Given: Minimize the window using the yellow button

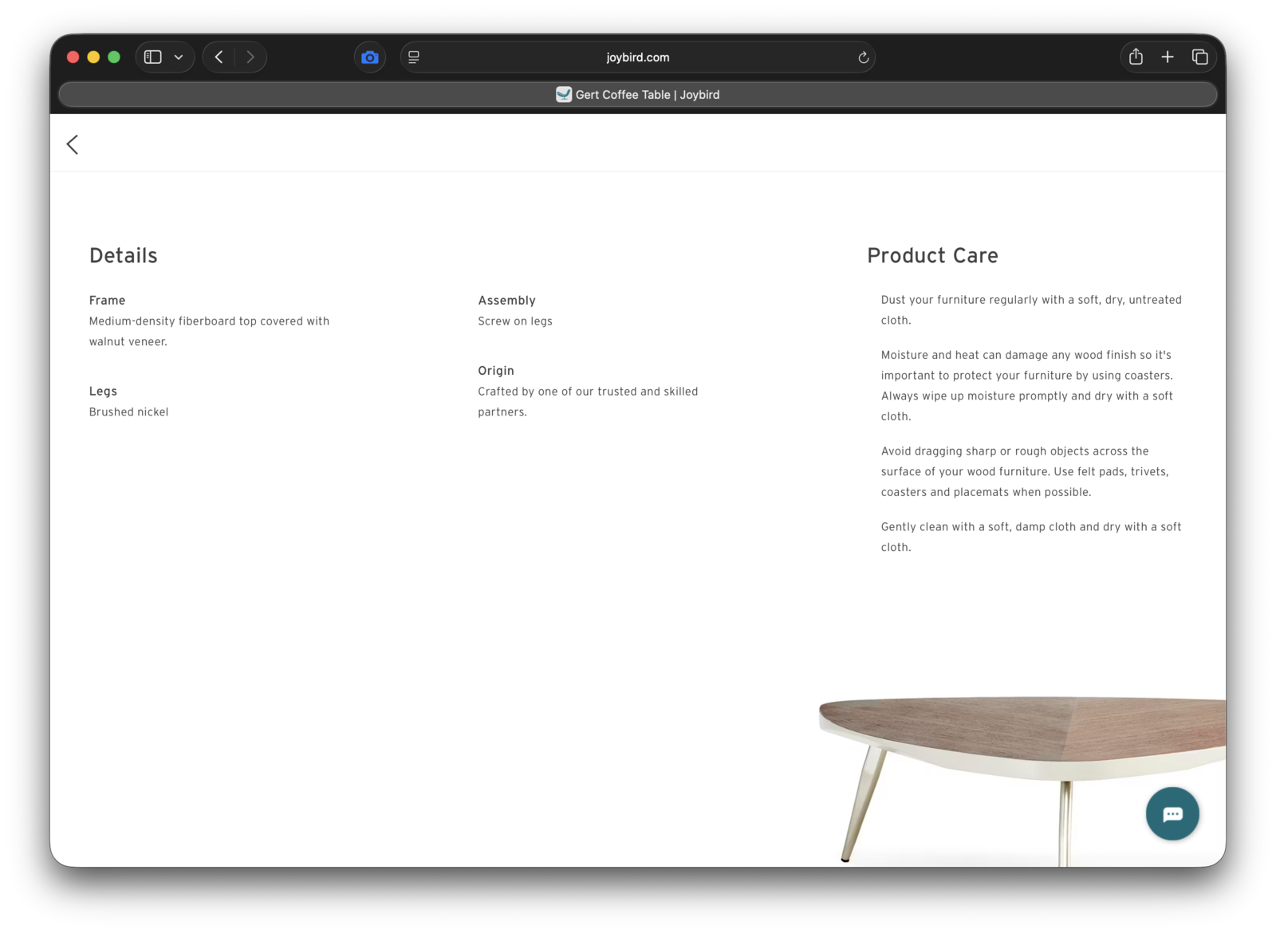Looking at the screenshot, I should click(x=93, y=57).
